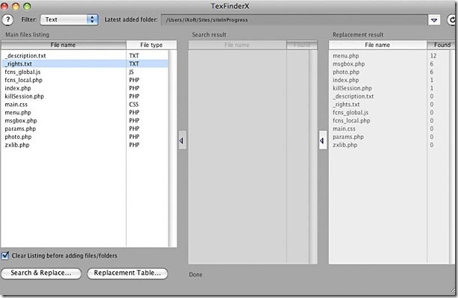Click the found count 12 for menu.php
Screen dimensions: 458x298
coord(433,55)
